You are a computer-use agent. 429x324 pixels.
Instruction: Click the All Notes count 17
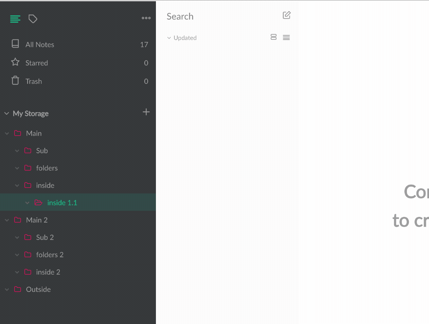point(144,45)
